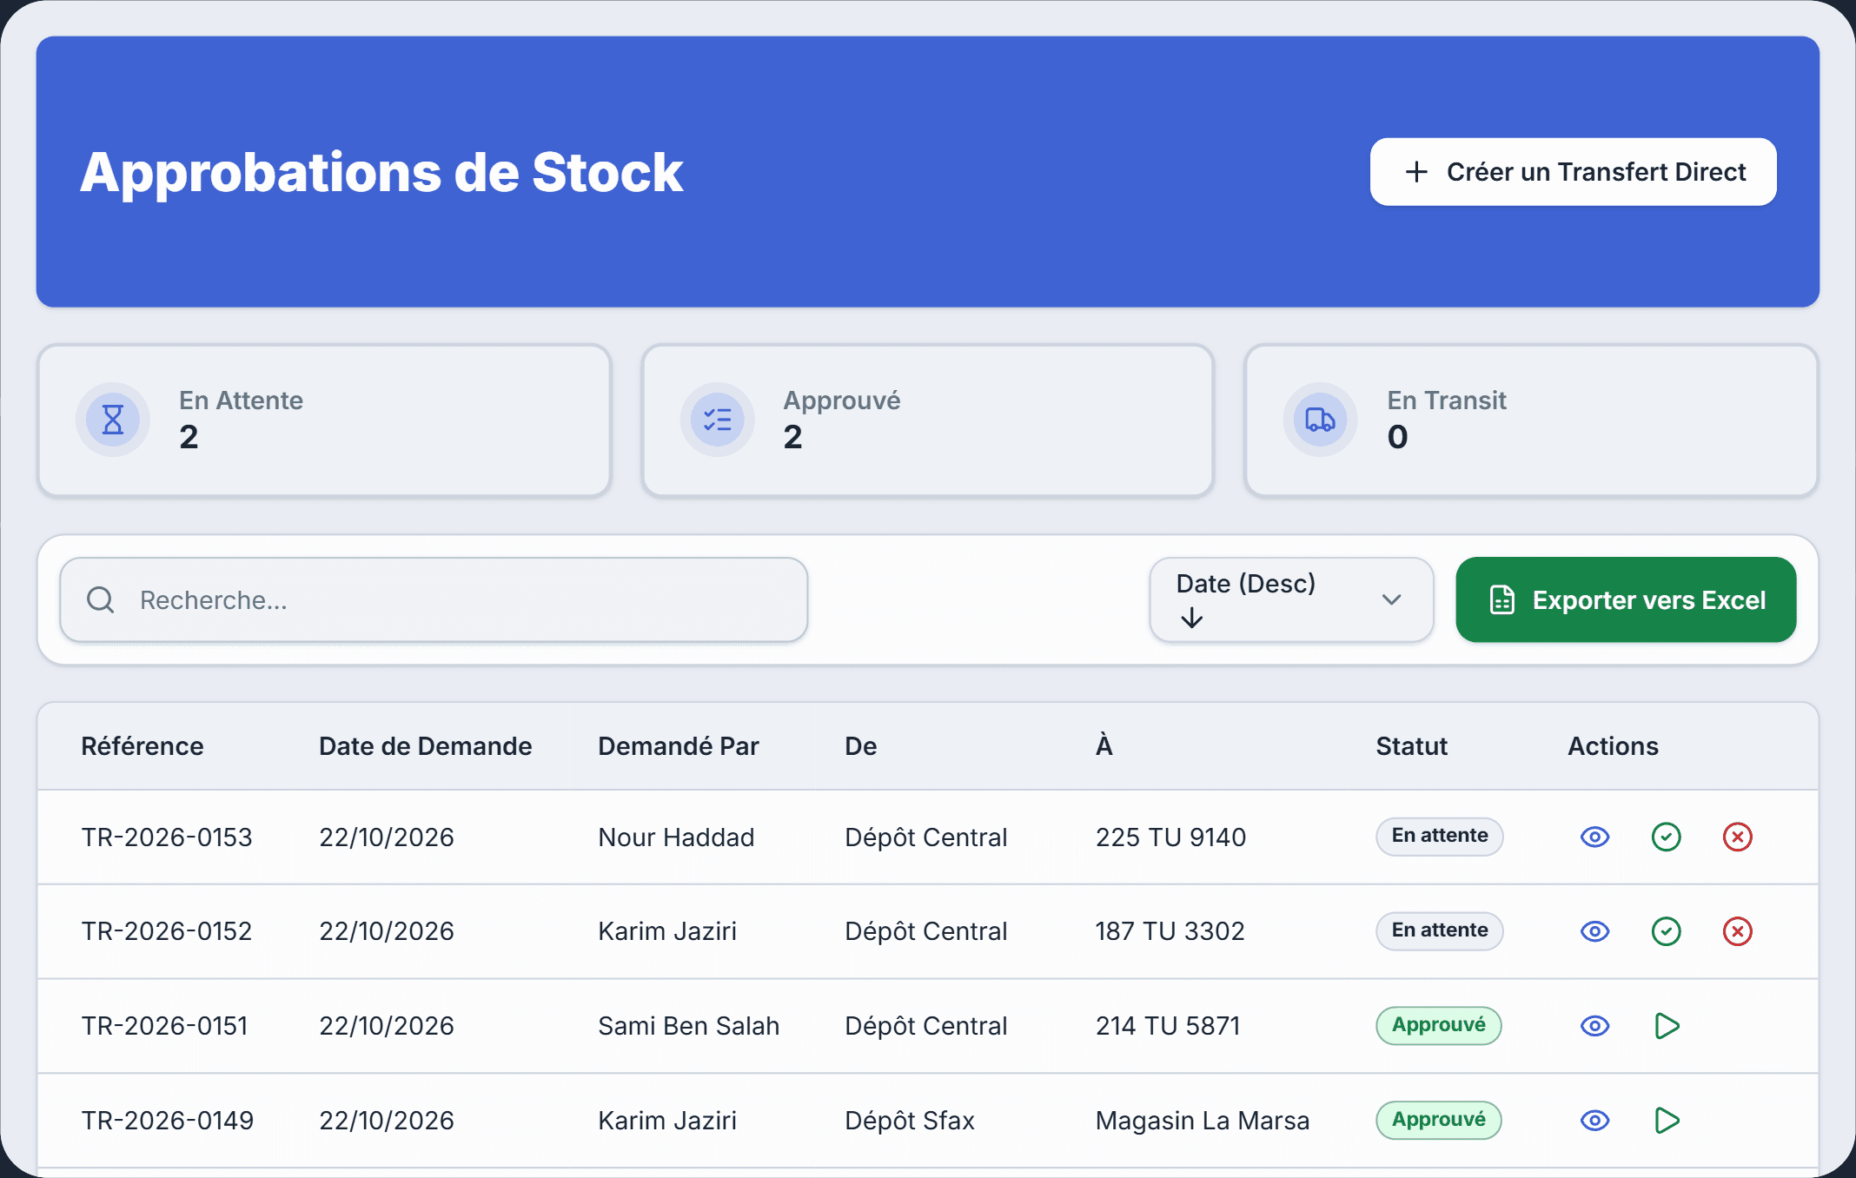Click the Demandé Par column header
Screen dimensions: 1856x1178
coord(679,746)
